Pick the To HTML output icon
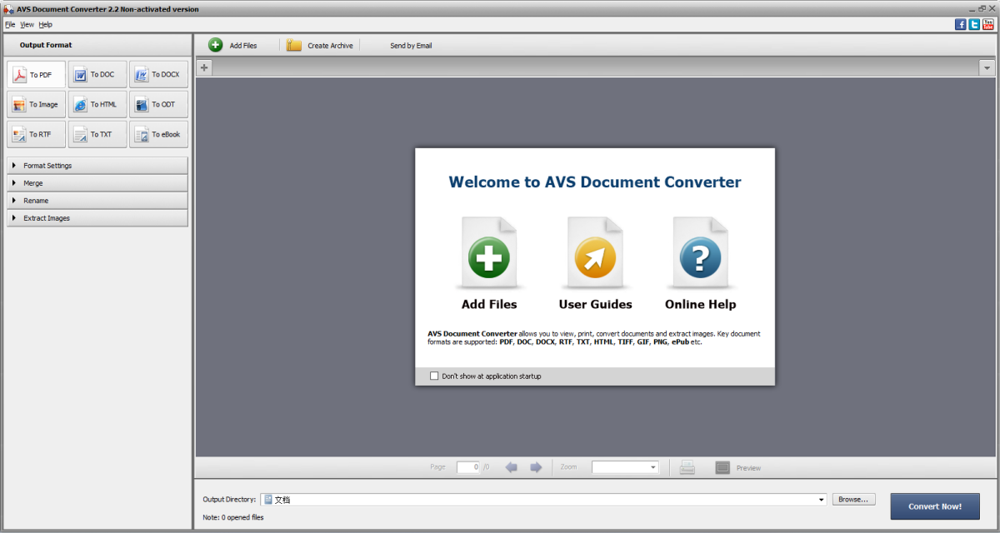 pos(97,104)
